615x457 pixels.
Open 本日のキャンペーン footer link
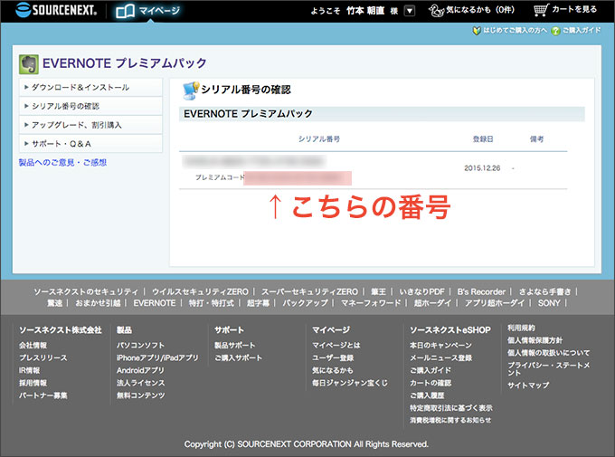point(440,346)
